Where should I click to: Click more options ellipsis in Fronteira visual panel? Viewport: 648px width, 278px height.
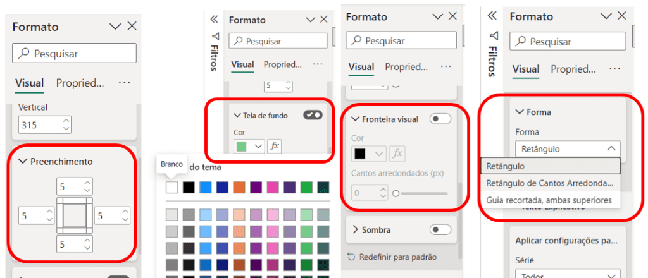click(445, 66)
